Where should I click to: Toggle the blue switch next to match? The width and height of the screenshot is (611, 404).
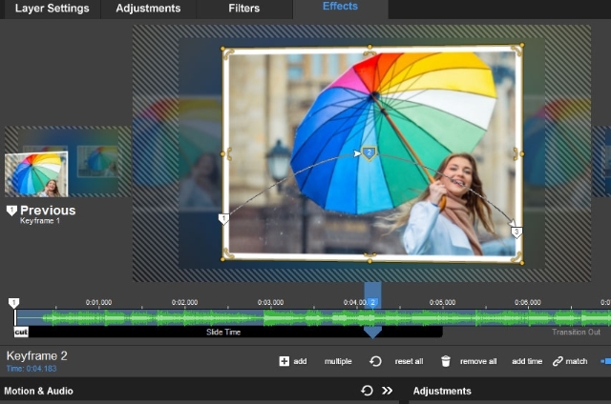(x=605, y=361)
